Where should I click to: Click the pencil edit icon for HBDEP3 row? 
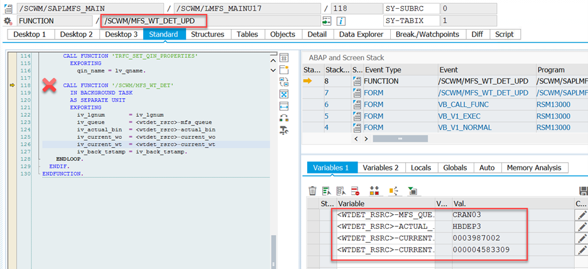tap(582, 227)
